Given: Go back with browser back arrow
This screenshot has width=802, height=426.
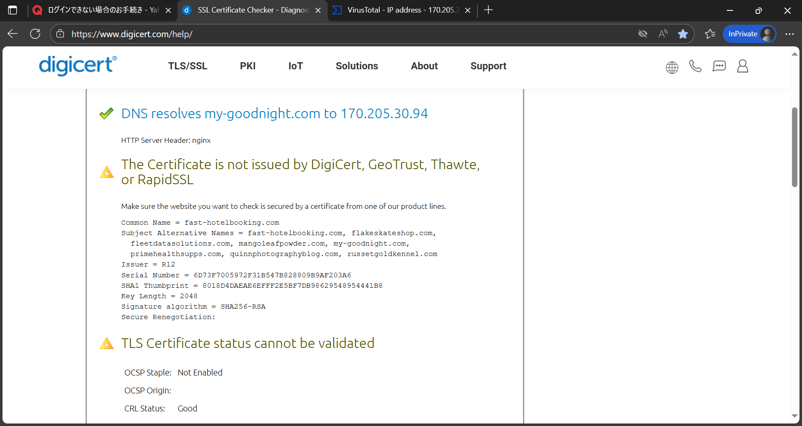Looking at the screenshot, I should click(13, 34).
